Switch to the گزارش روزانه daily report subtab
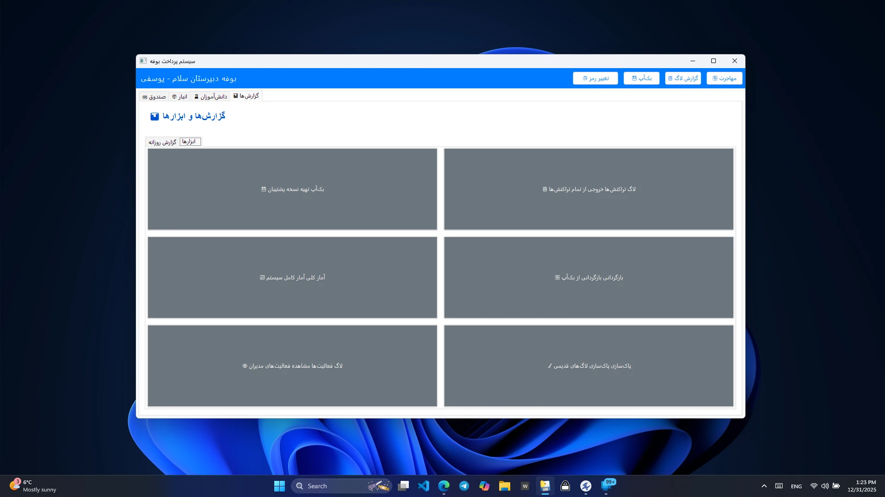 point(162,142)
